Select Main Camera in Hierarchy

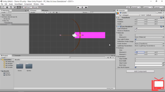[6, 15]
